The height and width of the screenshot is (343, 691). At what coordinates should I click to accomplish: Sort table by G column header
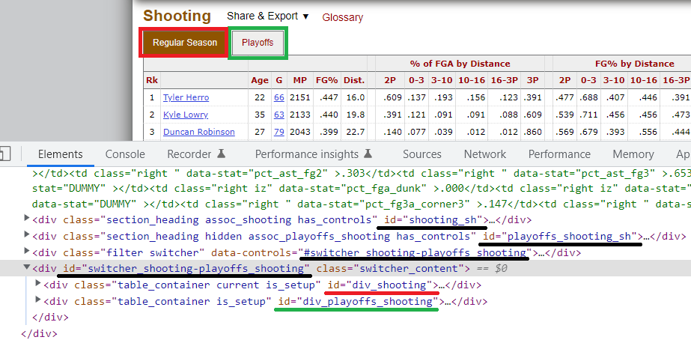pos(279,80)
